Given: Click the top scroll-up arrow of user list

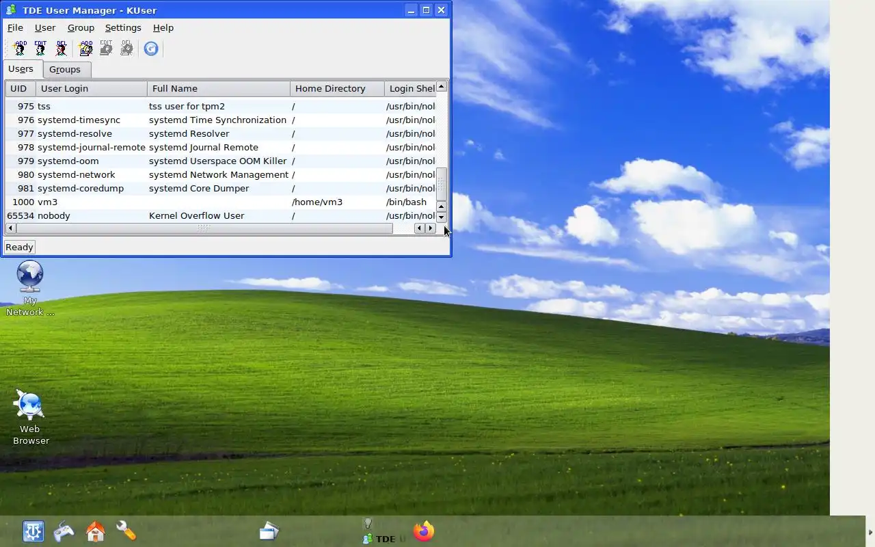Looking at the screenshot, I should [441, 86].
